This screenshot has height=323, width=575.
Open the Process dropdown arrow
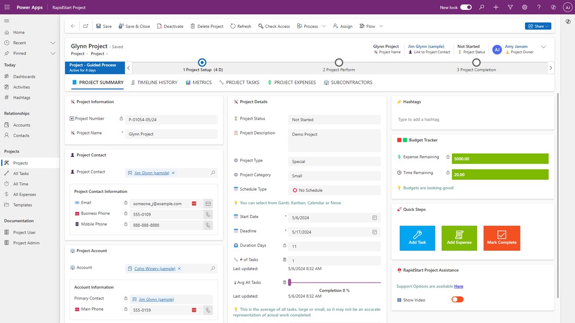tap(323, 26)
